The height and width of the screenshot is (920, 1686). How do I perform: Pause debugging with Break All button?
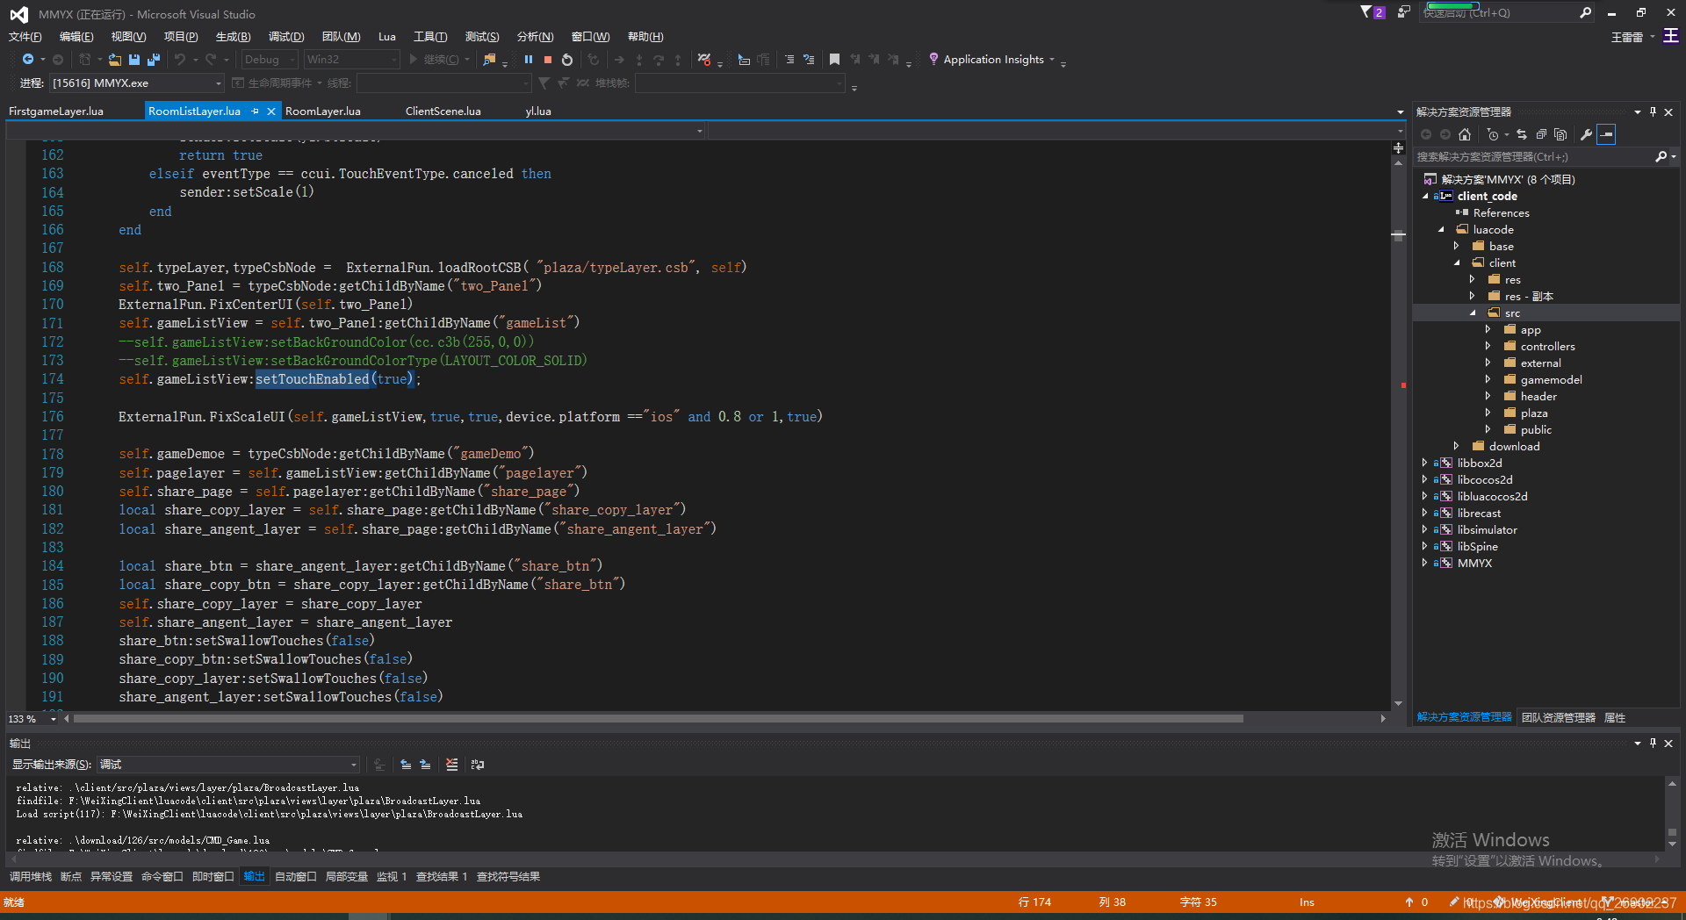528,60
